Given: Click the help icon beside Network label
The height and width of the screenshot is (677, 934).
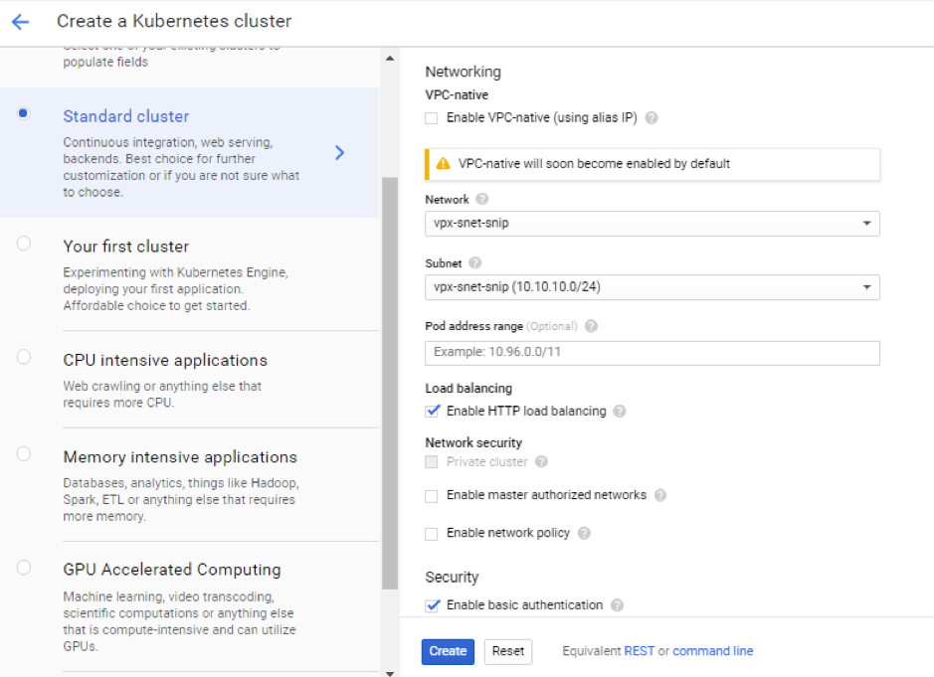Looking at the screenshot, I should [x=482, y=200].
